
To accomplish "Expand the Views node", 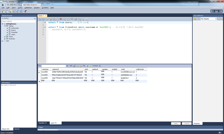I will [x=5, y=37].
